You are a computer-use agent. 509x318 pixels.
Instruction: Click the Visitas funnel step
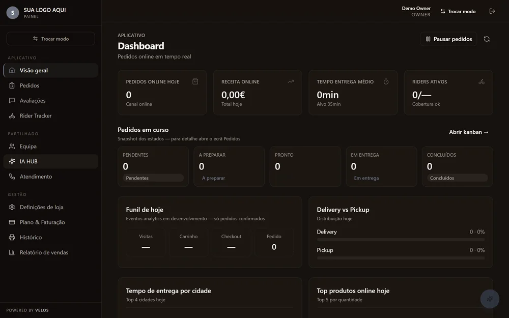pyautogui.click(x=146, y=243)
